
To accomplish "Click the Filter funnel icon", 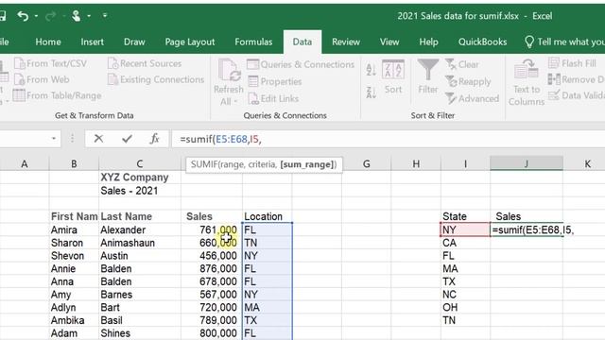I will [428, 70].
